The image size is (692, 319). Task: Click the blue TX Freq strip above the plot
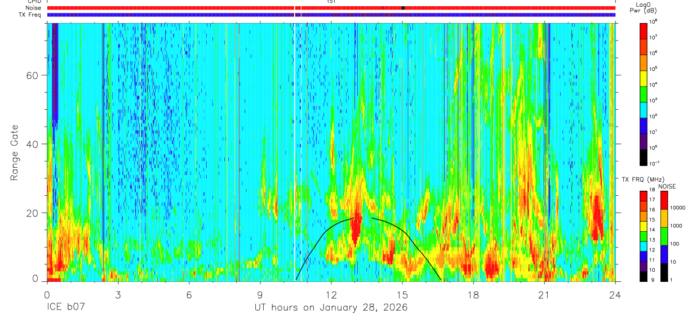(x=331, y=15)
